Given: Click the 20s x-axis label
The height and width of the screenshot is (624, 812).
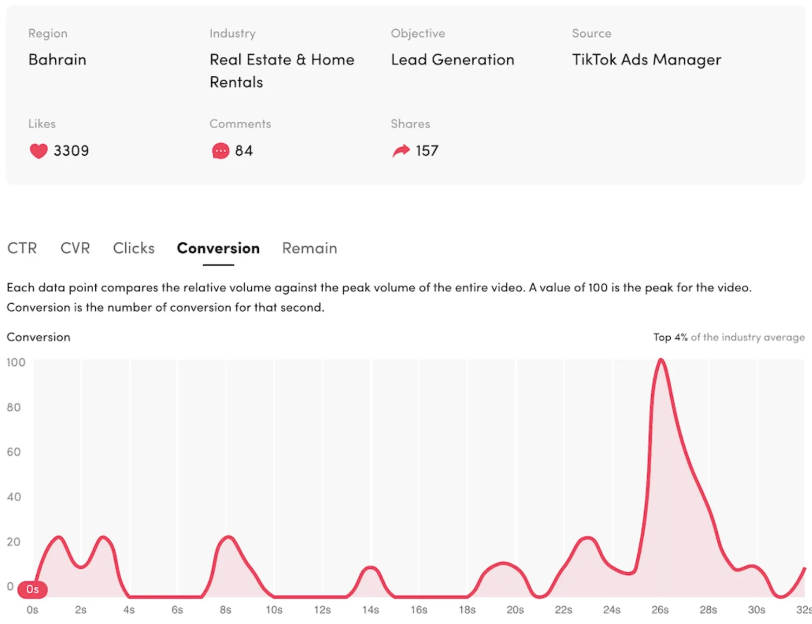Looking at the screenshot, I should click(515, 610).
